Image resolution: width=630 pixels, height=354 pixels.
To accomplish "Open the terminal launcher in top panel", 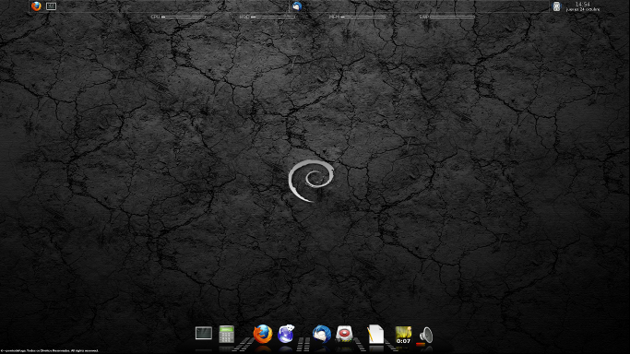I will (x=51, y=6).
